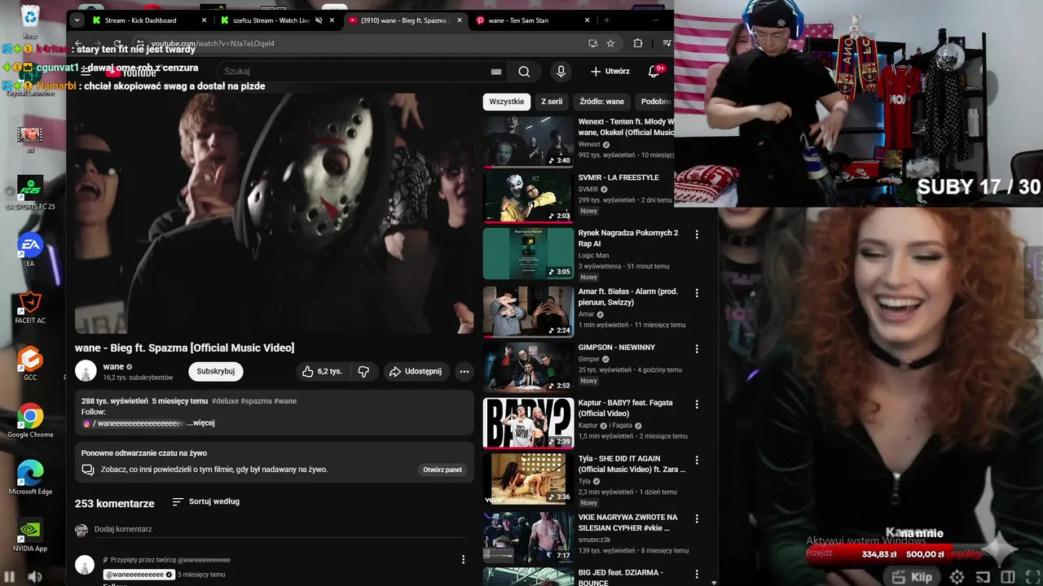Image resolution: width=1043 pixels, height=586 pixels.
Task: Open the Wenext - Tenten thumbnail
Action: [x=528, y=142]
